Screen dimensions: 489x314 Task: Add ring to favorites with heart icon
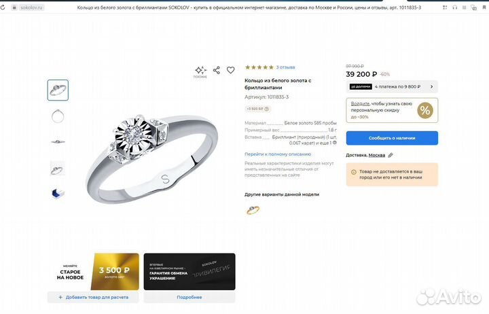pos(231,70)
